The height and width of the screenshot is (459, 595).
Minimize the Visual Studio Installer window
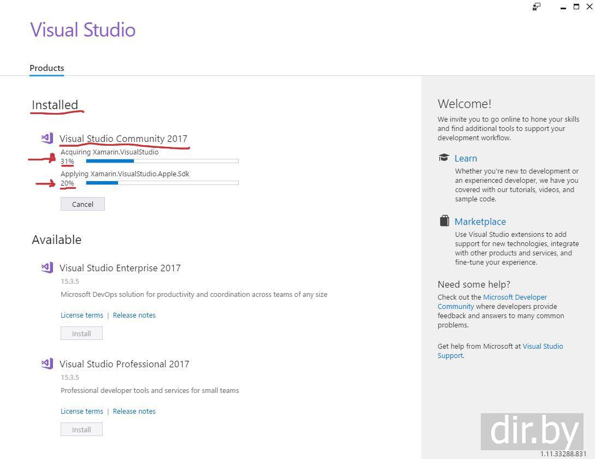click(x=563, y=7)
